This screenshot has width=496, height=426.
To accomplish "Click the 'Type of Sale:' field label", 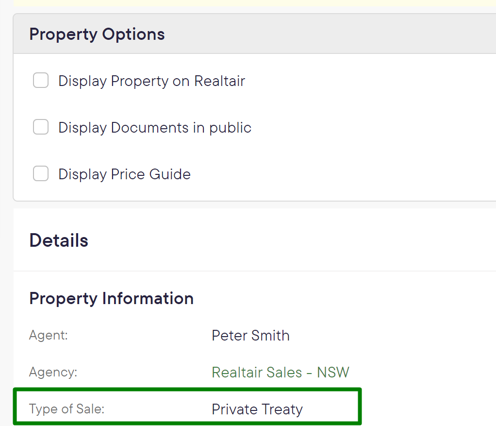I will tap(67, 409).
